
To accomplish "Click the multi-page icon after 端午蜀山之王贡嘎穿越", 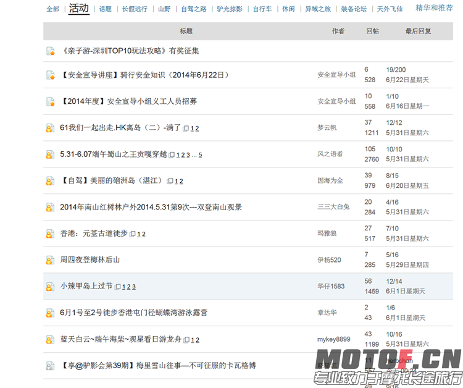I will tap(172, 155).
